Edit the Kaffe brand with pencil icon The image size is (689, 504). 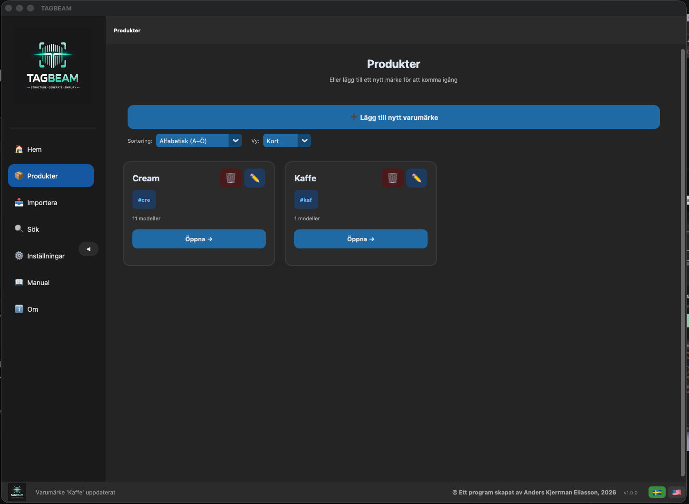[417, 178]
